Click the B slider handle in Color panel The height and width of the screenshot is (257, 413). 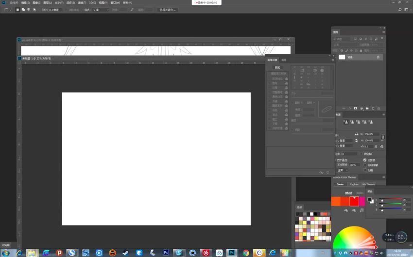tap(382, 210)
